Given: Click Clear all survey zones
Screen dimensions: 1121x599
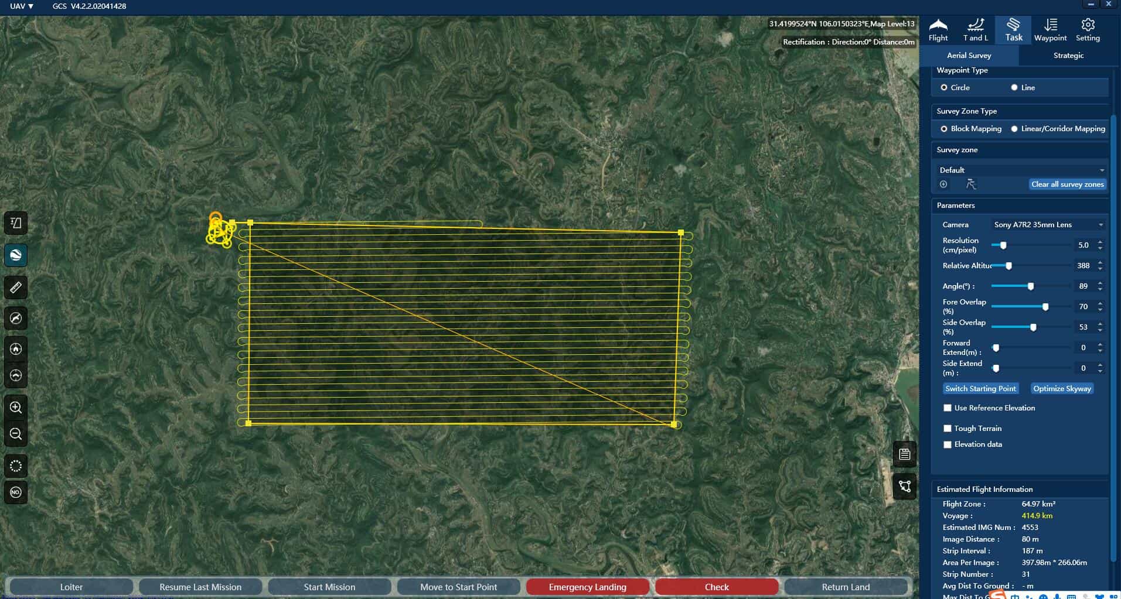Looking at the screenshot, I should pyautogui.click(x=1067, y=184).
